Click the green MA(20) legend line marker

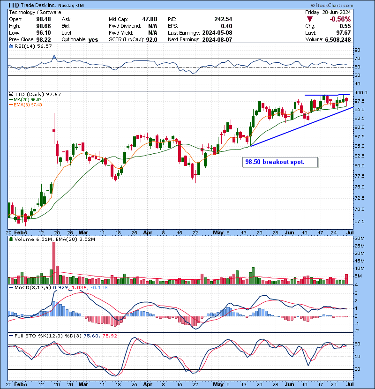pos(11,100)
